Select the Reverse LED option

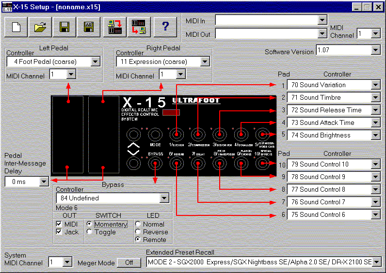(x=138, y=232)
